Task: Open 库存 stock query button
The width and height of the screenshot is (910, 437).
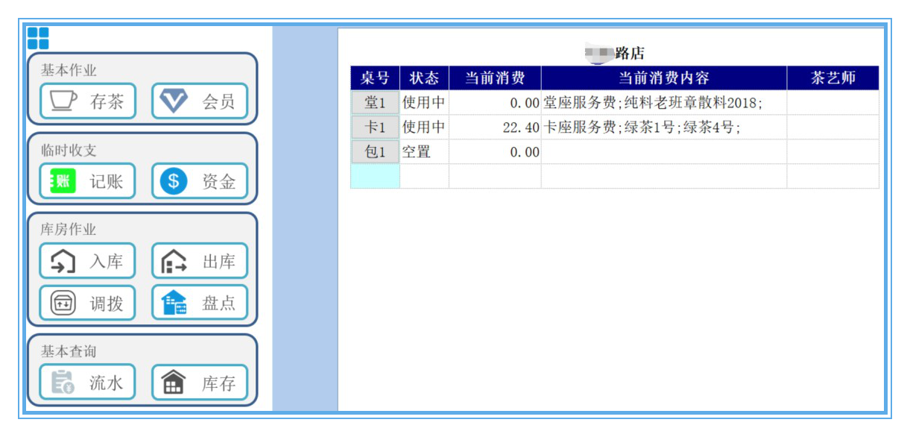Action: [200, 383]
